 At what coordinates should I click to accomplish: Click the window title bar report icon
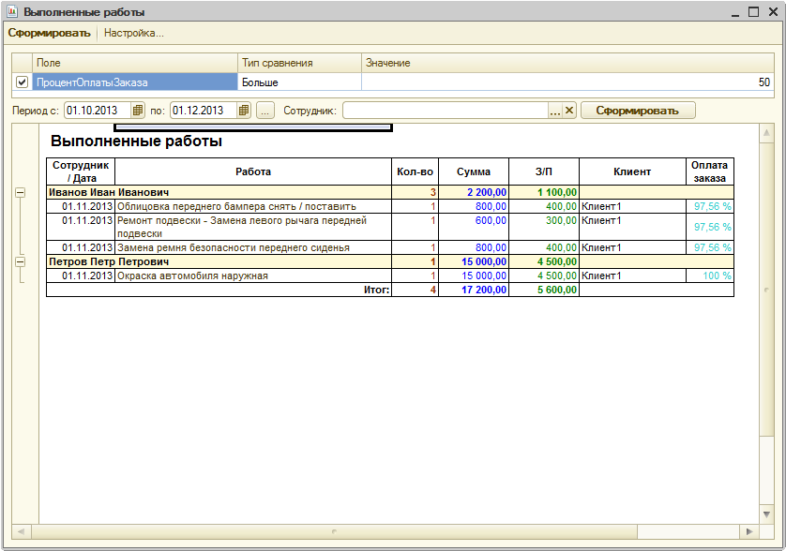(11, 12)
